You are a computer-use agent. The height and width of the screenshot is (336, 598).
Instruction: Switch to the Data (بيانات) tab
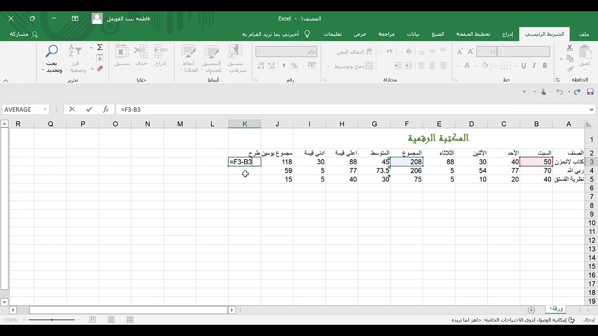click(413, 34)
